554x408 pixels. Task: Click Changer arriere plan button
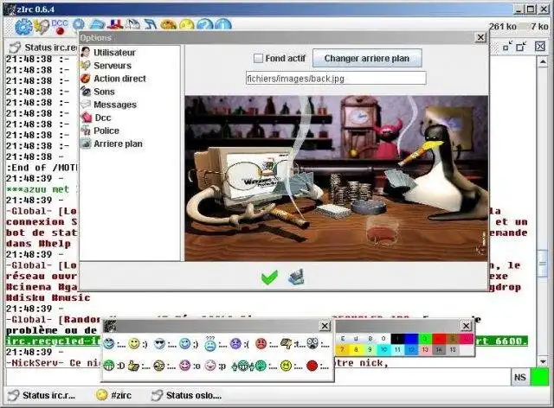tap(367, 58)
